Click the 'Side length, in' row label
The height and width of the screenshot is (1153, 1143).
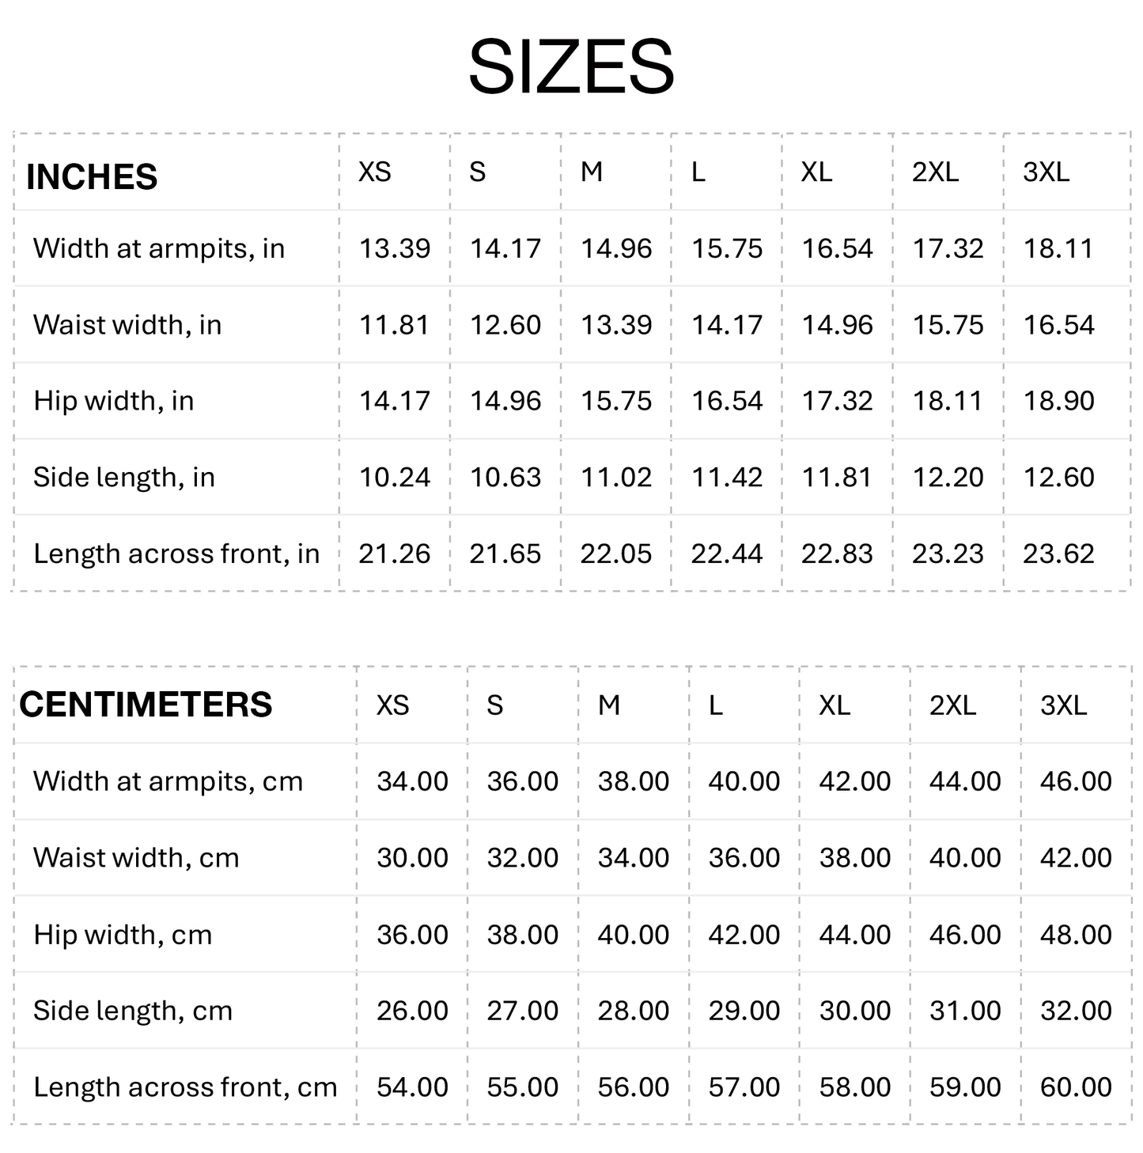click(x=124, y=477)
